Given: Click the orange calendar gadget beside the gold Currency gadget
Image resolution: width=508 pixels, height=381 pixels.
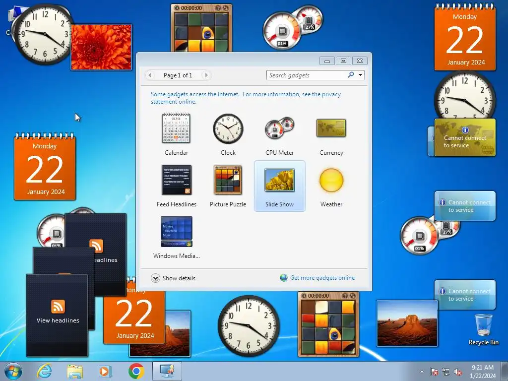Looking at the screenshot, I should [x=465, y=38].
